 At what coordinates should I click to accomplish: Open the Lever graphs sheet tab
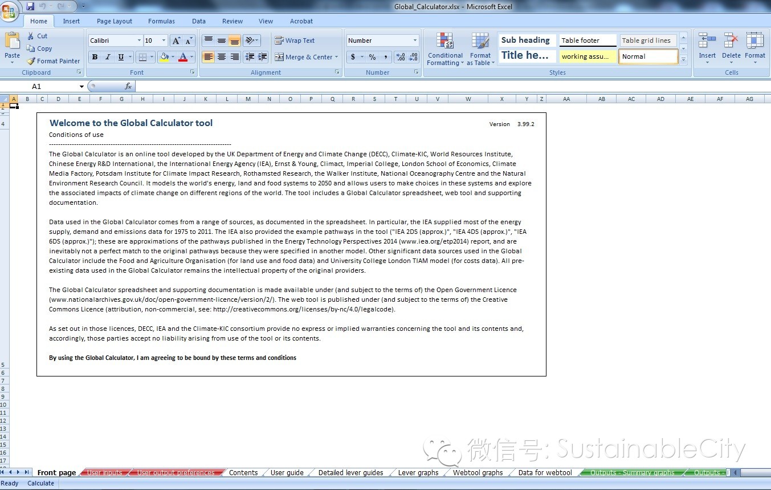(x=418, y=472)
